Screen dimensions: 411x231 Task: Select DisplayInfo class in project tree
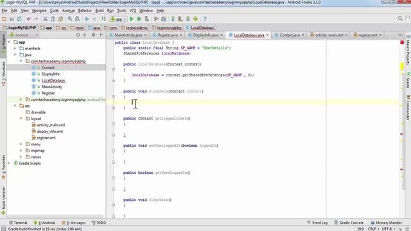[50, 74]
